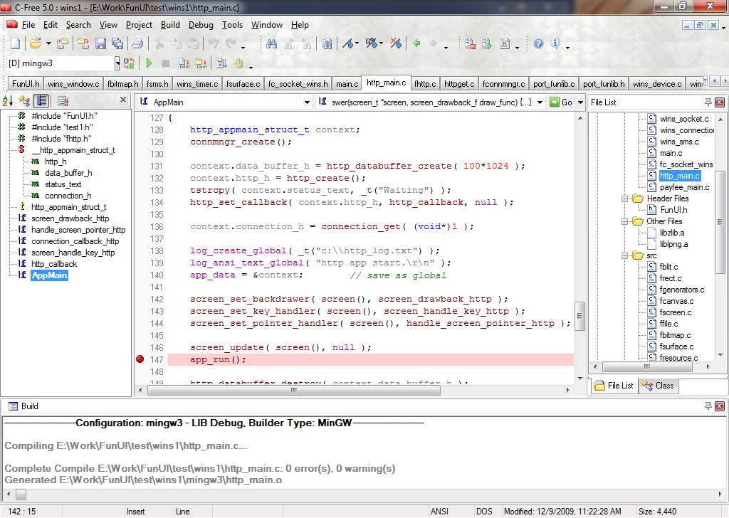
Task: Collapse the Header Files folder
Action: coord(624,199)
